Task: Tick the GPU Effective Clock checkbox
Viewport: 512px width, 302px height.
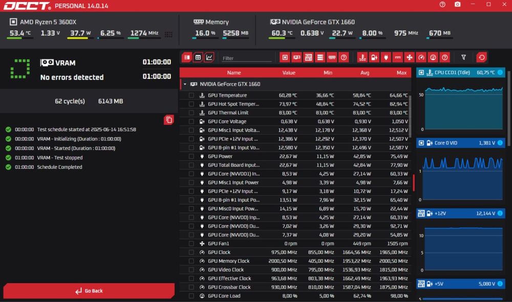Action: click(x=191, y=278)
